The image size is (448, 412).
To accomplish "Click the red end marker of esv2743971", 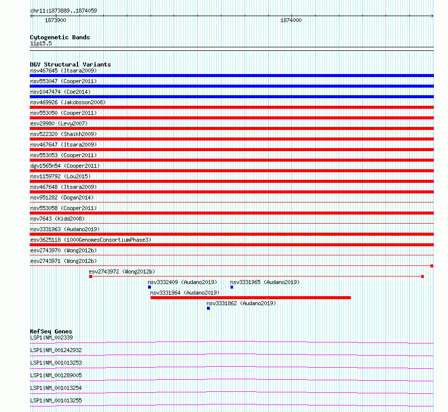I will [432, 266].
